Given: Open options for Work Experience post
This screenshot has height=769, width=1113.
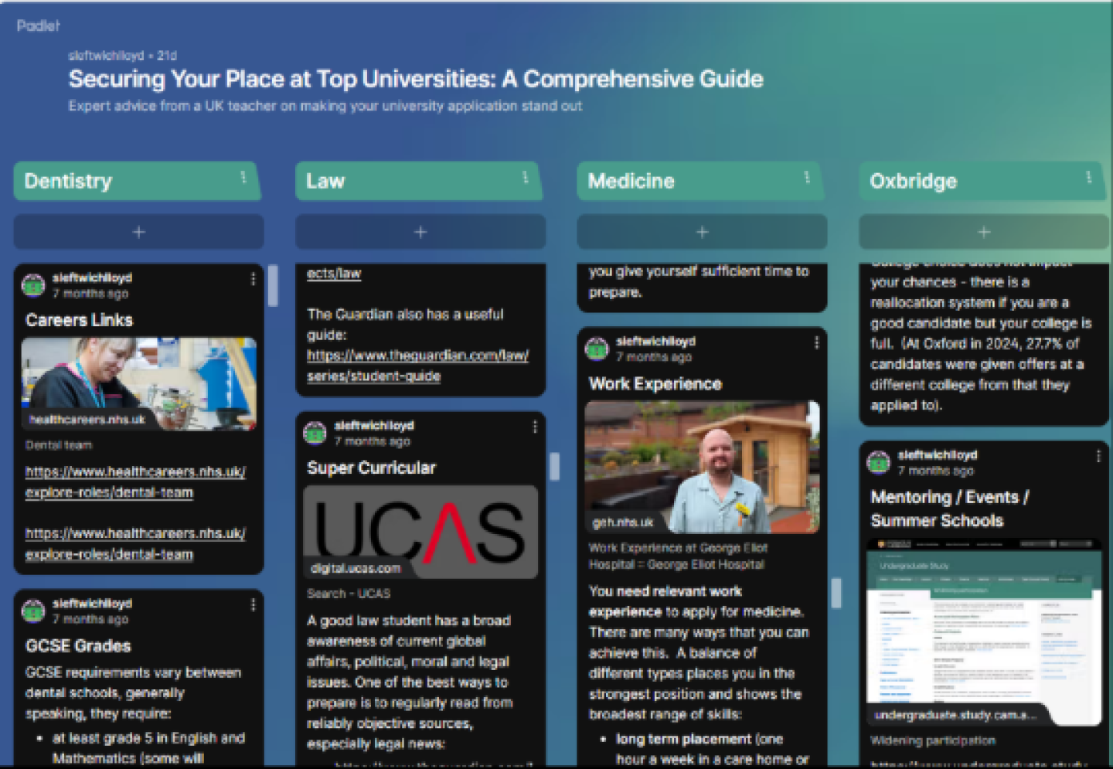Looking at the screenshot, I should [x=816, y=343].
